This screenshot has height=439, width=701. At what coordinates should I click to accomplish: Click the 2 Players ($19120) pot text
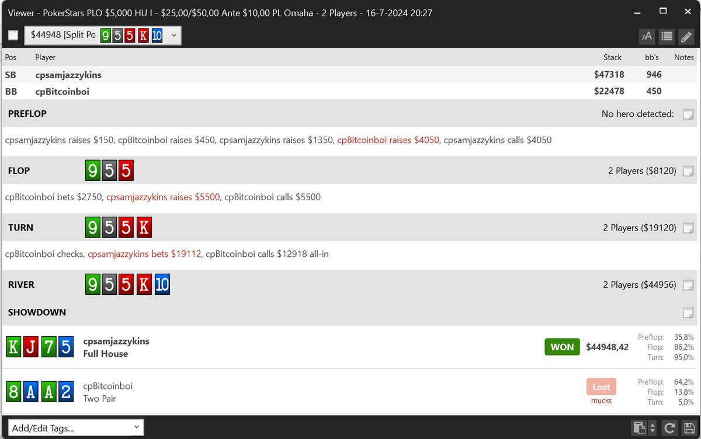(x=640, y=228)
